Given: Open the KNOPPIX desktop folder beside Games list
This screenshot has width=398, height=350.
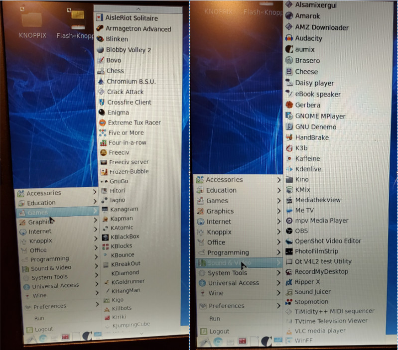Looking at the screenshot, I should (32, 23).
